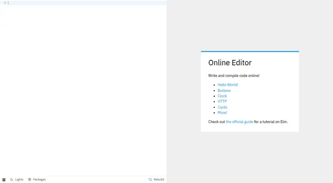This screenshot has width=333, height=183.
Task: Open the Buttons example link
Action: click(224, 90)
